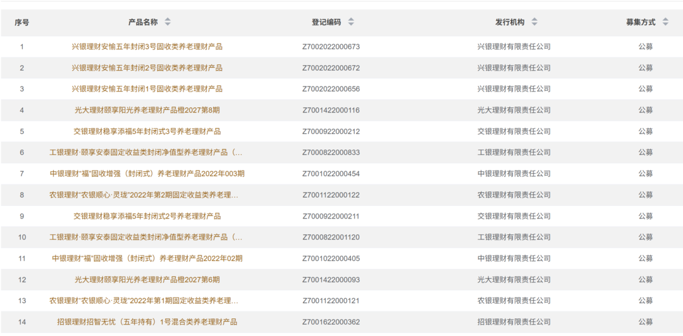Viewport: 683px width, 336px height.
Task: Click 交银理财稳享添福5年封闭式3号养老理财产品
Action: coord(147,131)
